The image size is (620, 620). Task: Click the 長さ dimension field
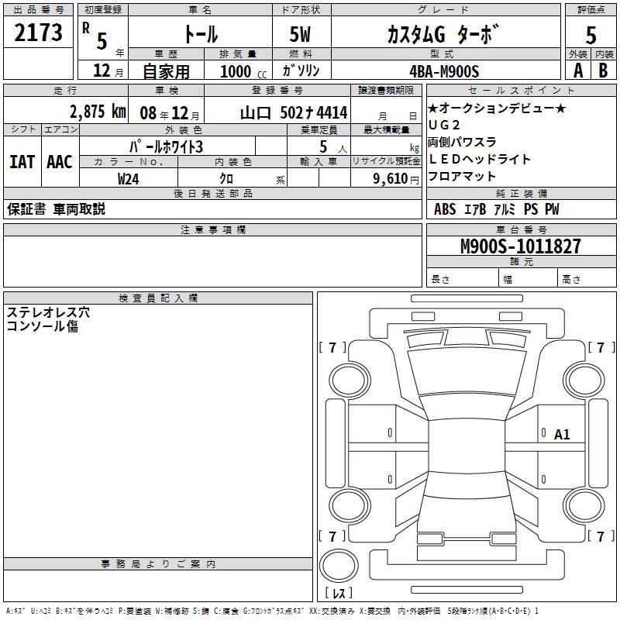tap(463, 277)
